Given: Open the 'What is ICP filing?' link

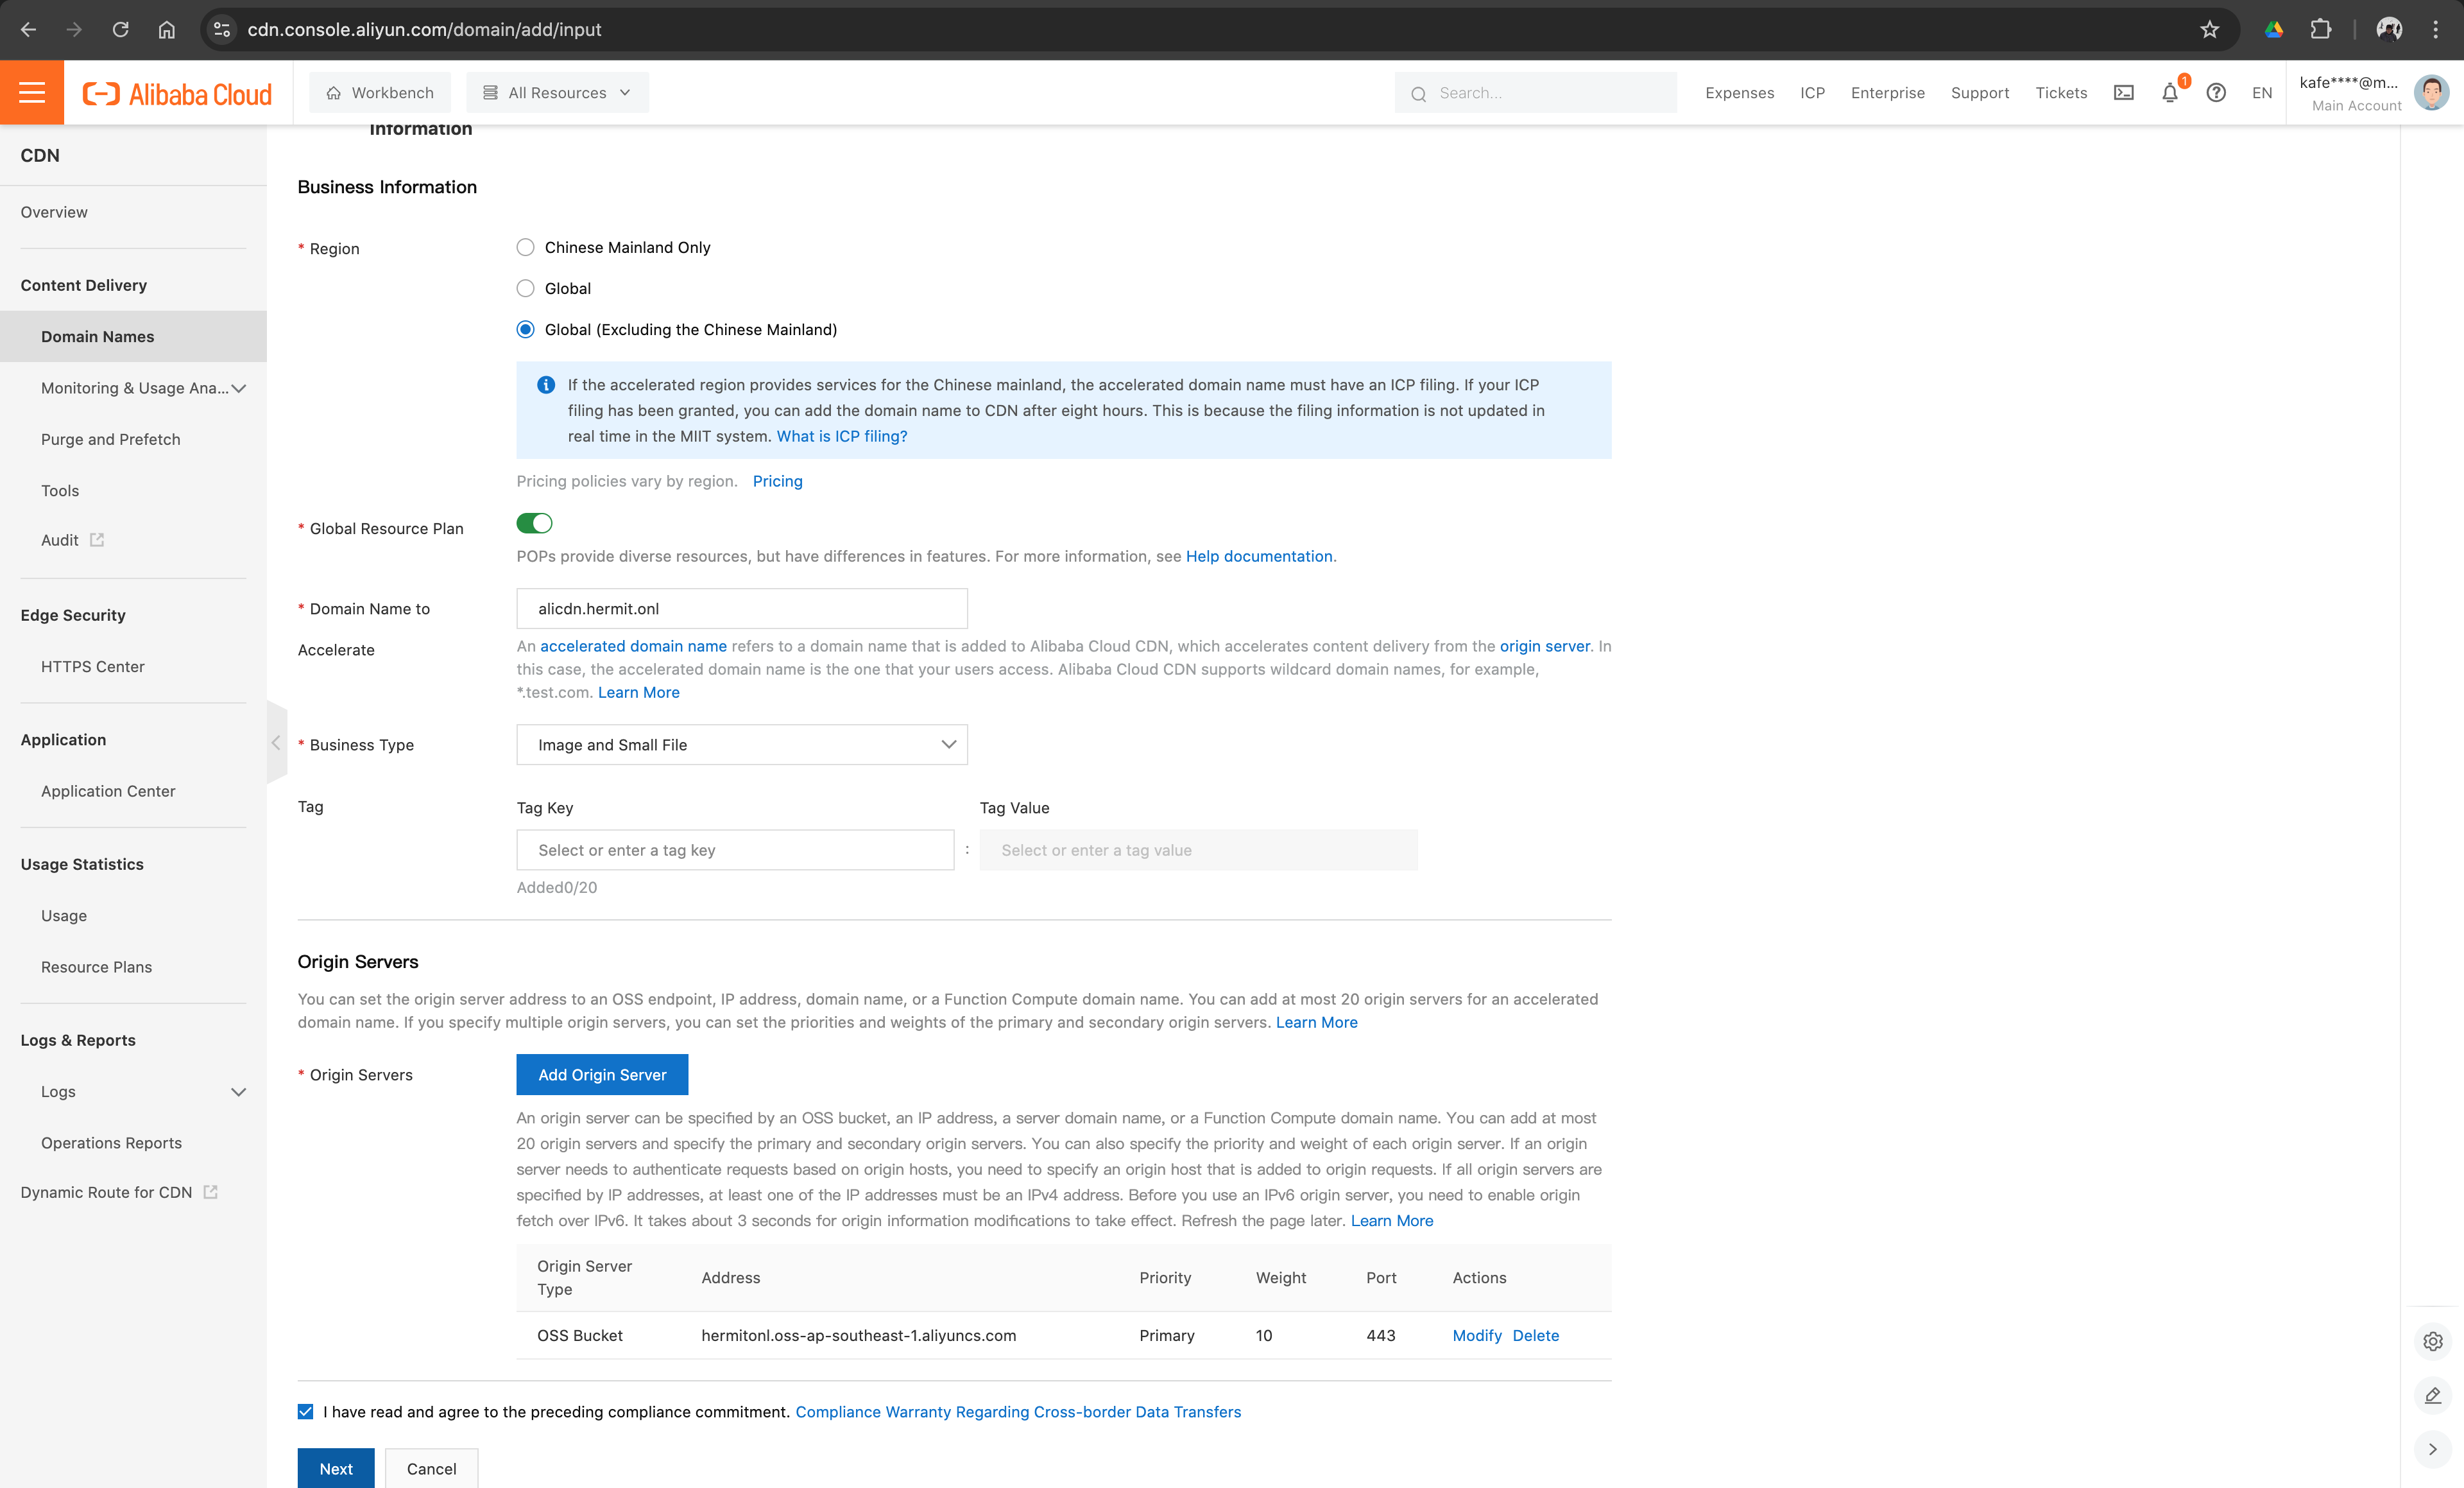Looking at the screenshot, I should coord(842,437).
